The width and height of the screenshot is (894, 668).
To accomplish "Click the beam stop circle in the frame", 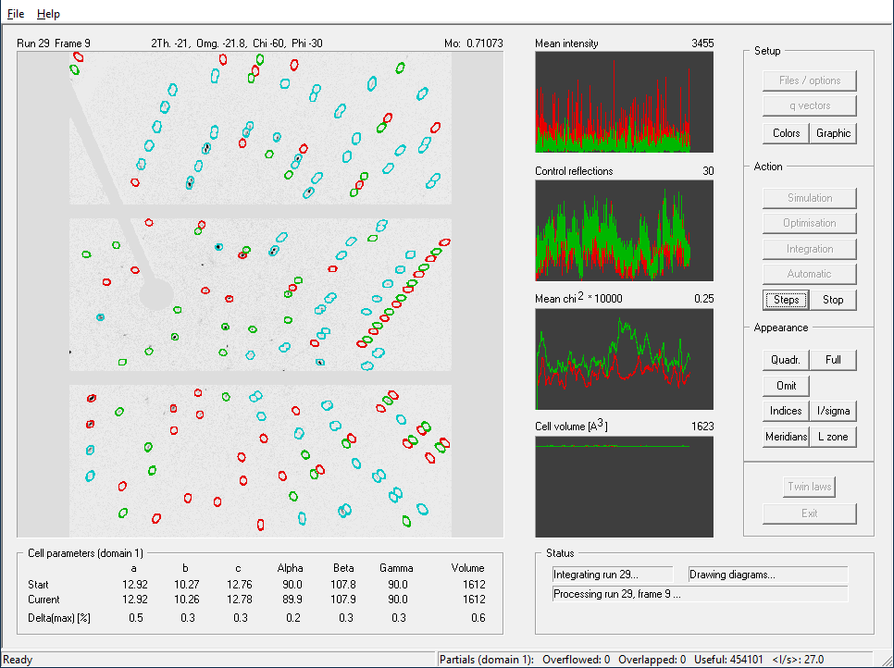I will coord(156,296).
